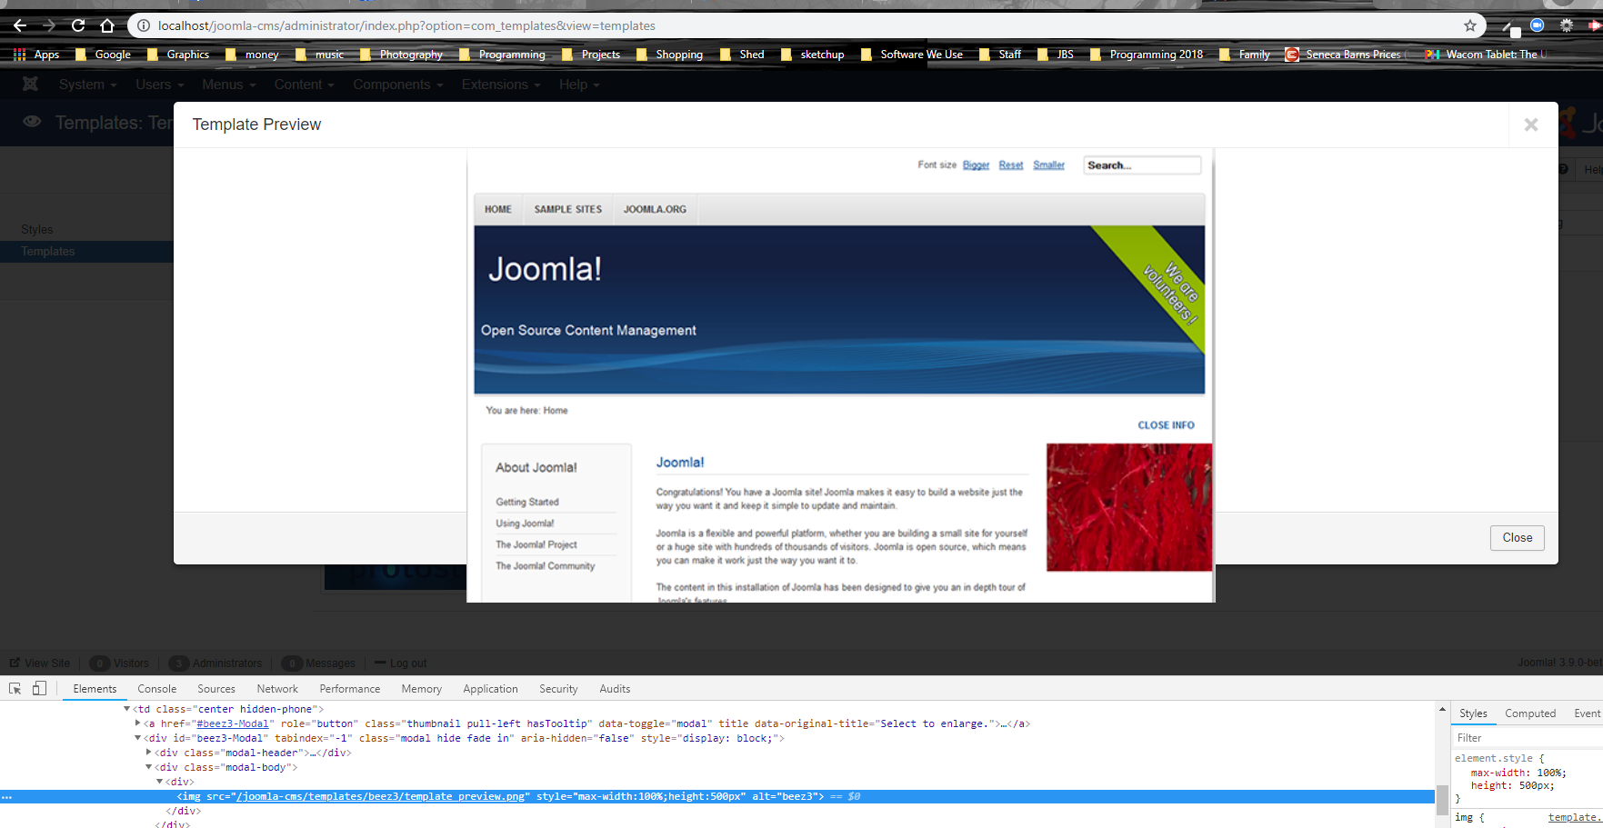This screenshot has width=1603, height=828.
Task: Open the Users dropdown menu
Action: 160,85
